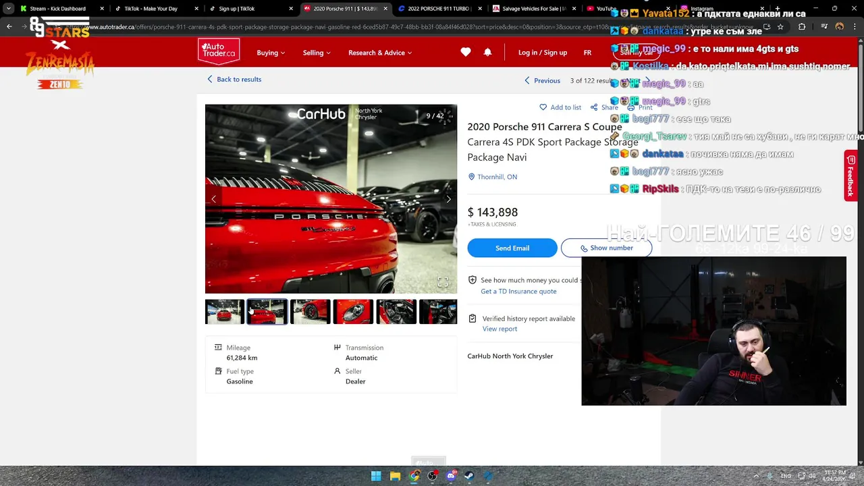Click Get a TD Insurance quote
The width and height of the screenshot is (864, 486).
pos(518,292)
